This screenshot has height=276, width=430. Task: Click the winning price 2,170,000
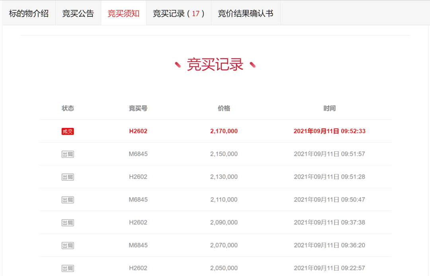point(224,131)
